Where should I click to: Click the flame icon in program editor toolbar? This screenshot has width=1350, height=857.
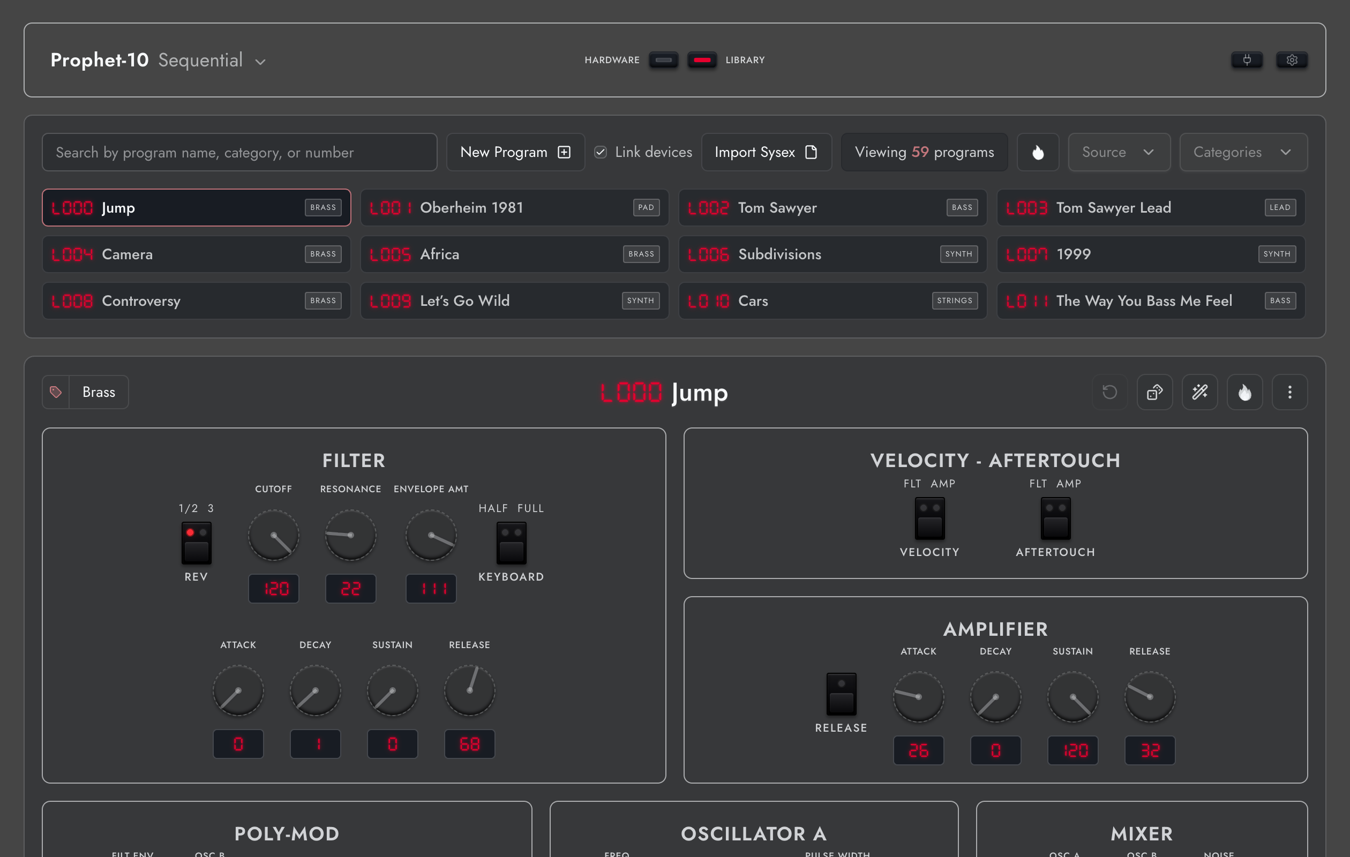click(x=1244, y=392)
